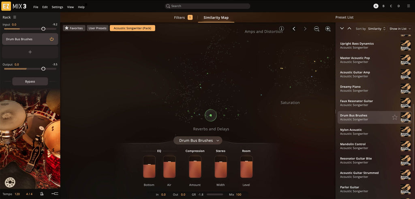Image resolution: width=415 pixels, height=199 pixels.
Task: Click the Bypass button
Action: [30, 82]
